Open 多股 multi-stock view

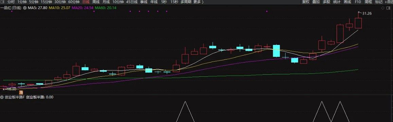point(326,2)
